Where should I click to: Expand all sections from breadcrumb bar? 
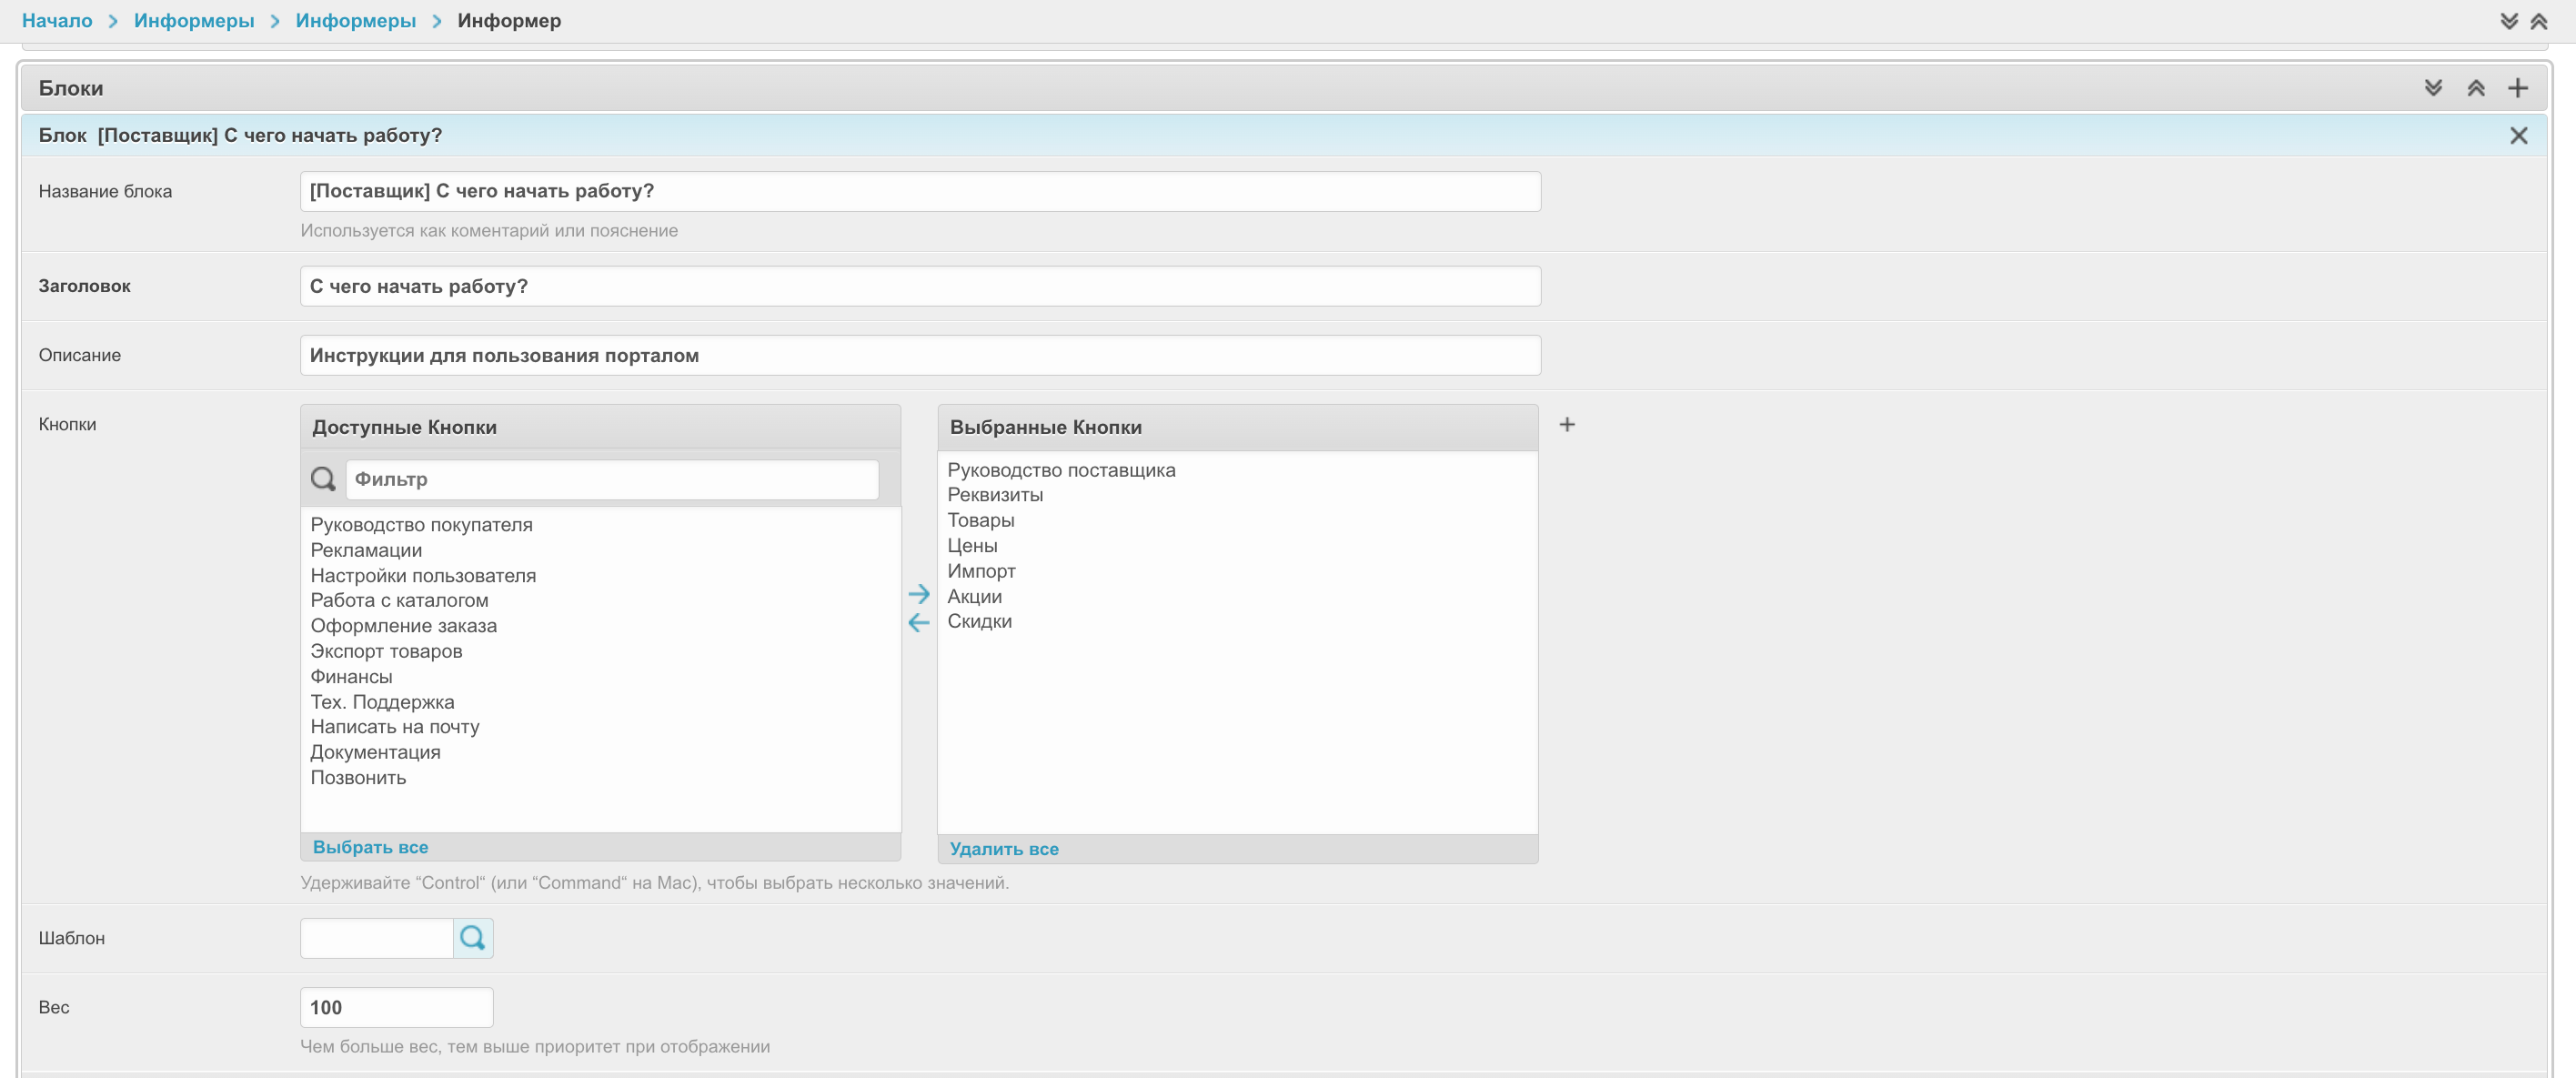(2508, 21)
